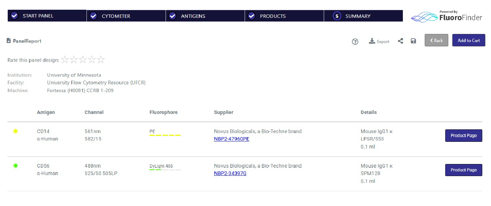Export the panel report
This screenshot has width=491, height=206.
click(x=379, y=41)
